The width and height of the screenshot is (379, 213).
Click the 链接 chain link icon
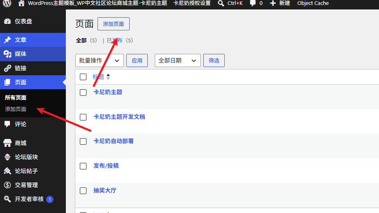pyautogui.click(x=7, y=68)
